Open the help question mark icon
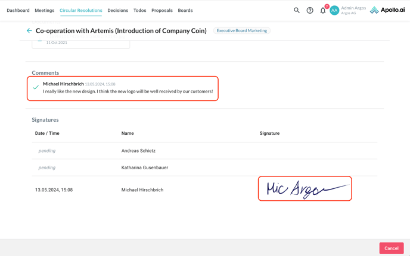 click(x=310, y=10)
